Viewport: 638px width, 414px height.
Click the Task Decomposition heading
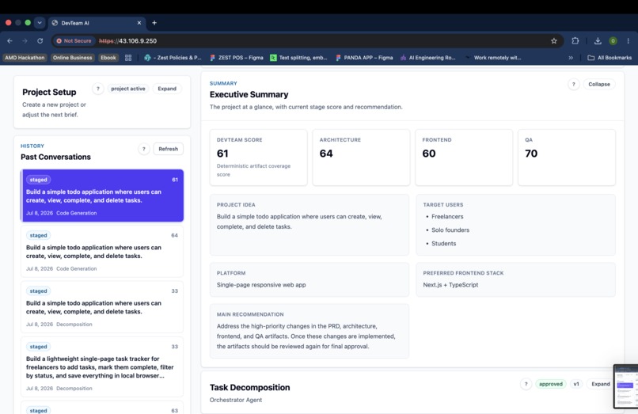pos(250,388)
